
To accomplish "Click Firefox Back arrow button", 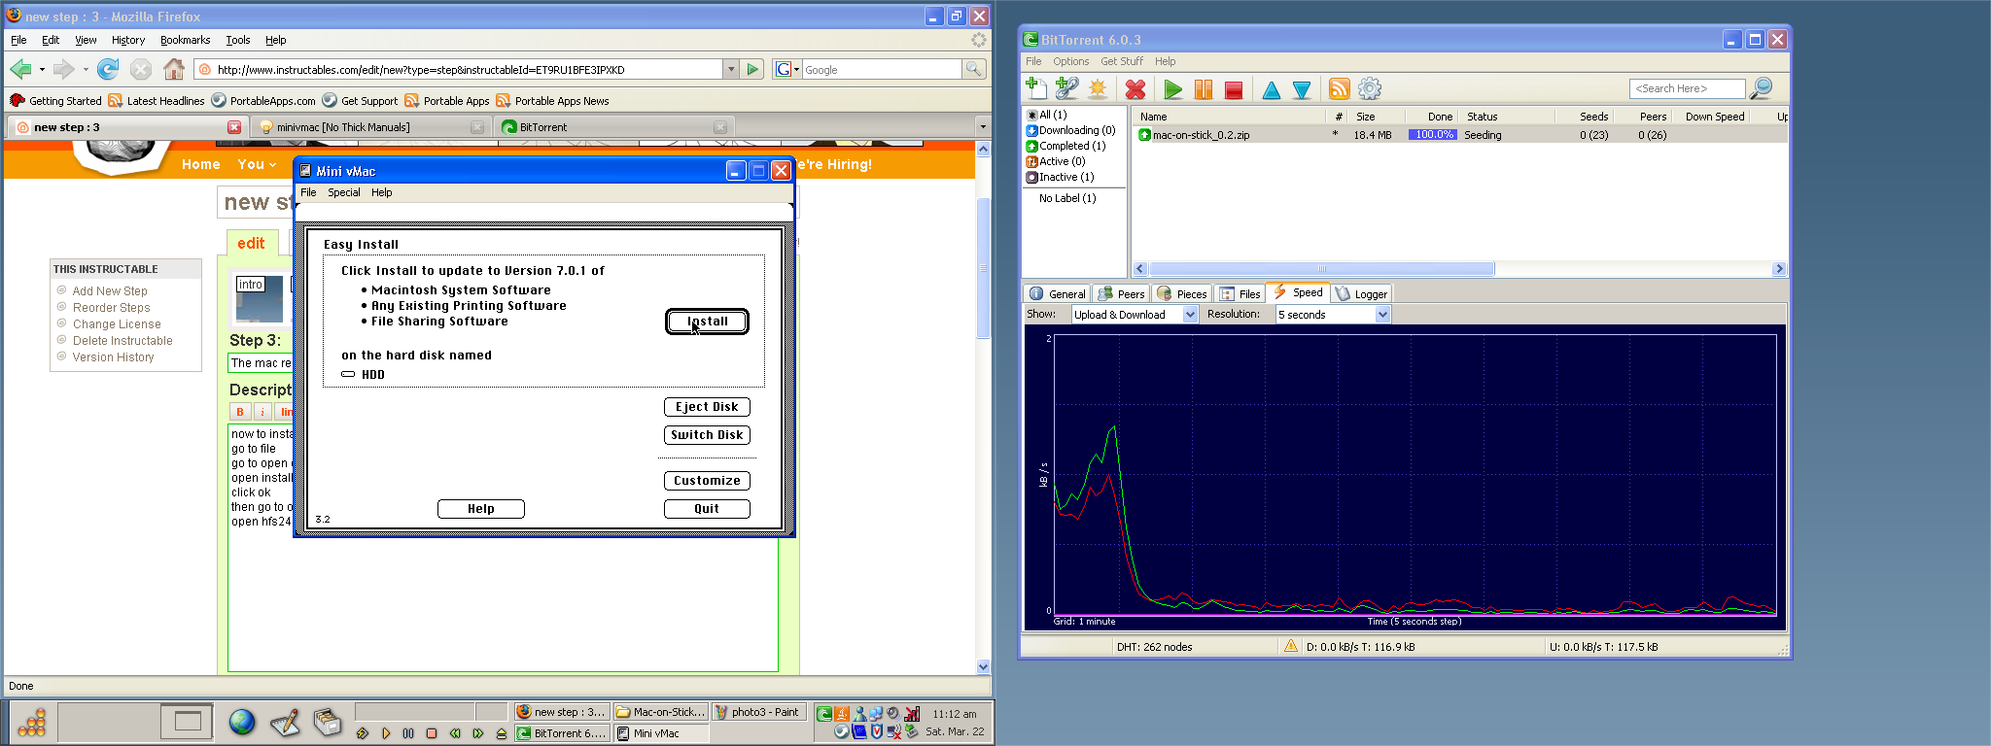I will tap(20, 69).
